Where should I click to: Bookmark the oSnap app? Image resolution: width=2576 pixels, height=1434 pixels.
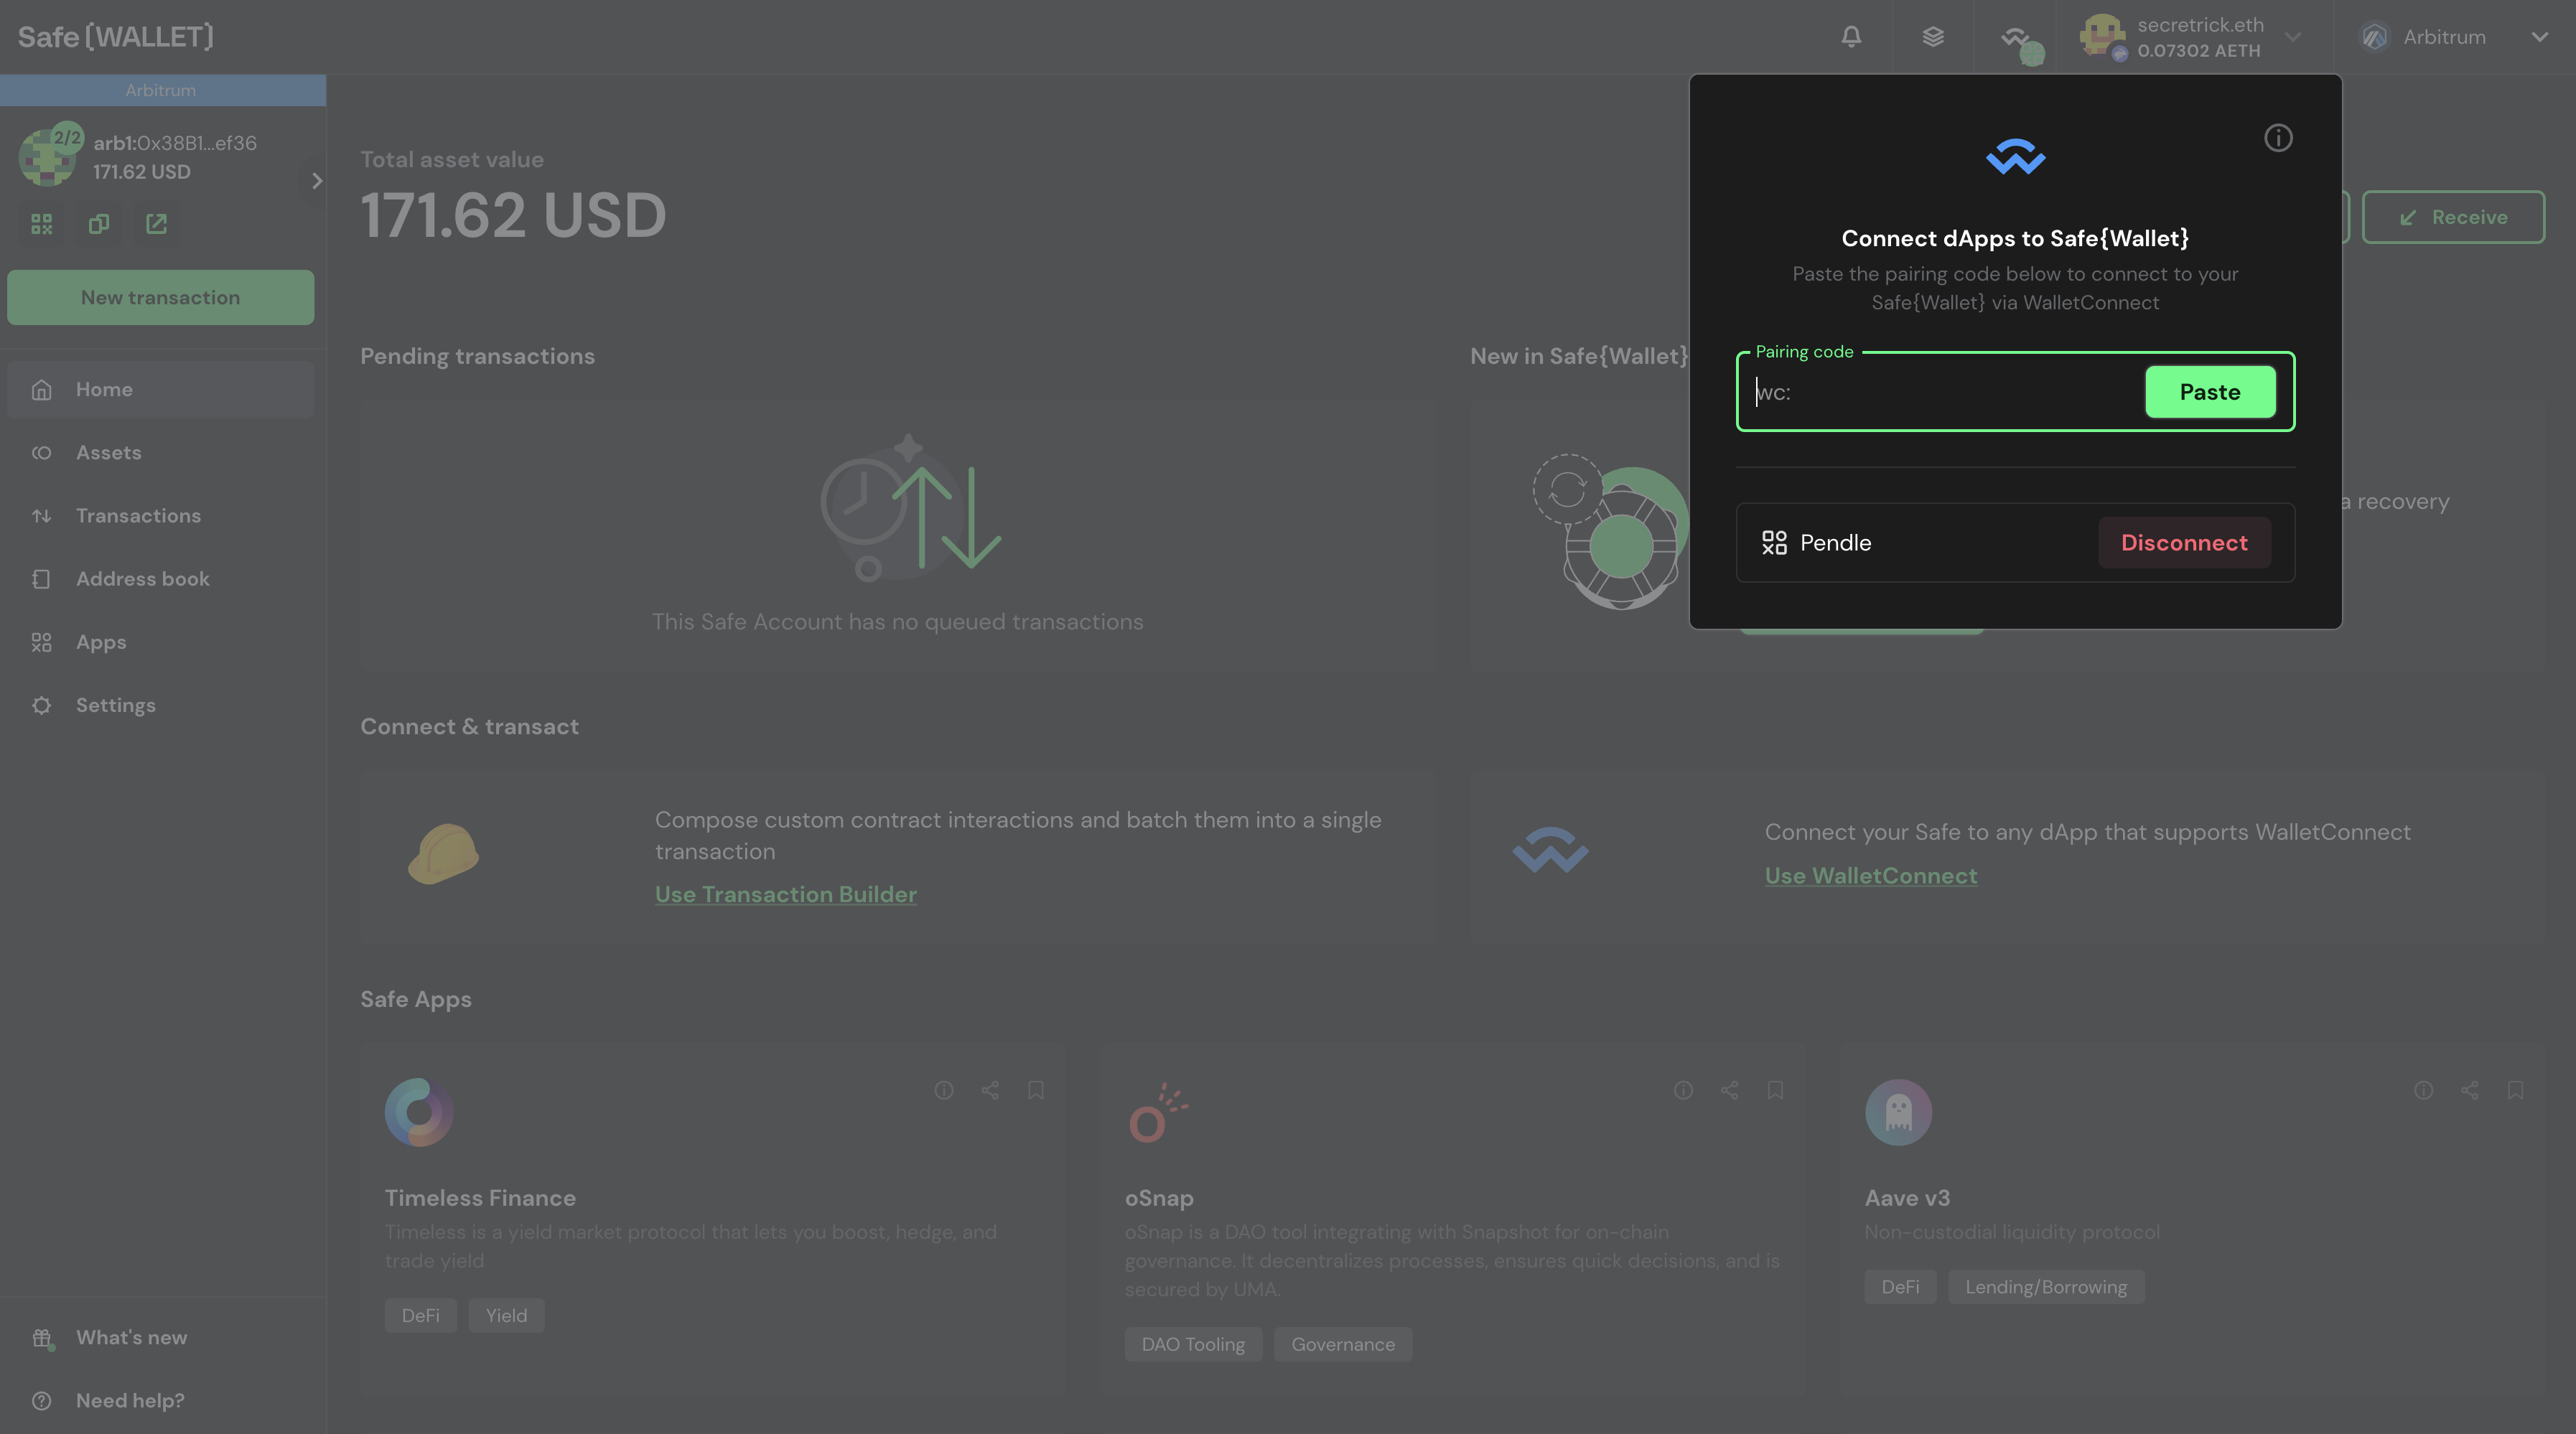1776,1090
